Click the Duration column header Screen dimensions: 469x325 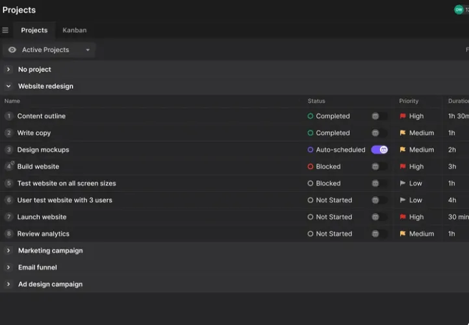tap(458, 101)
